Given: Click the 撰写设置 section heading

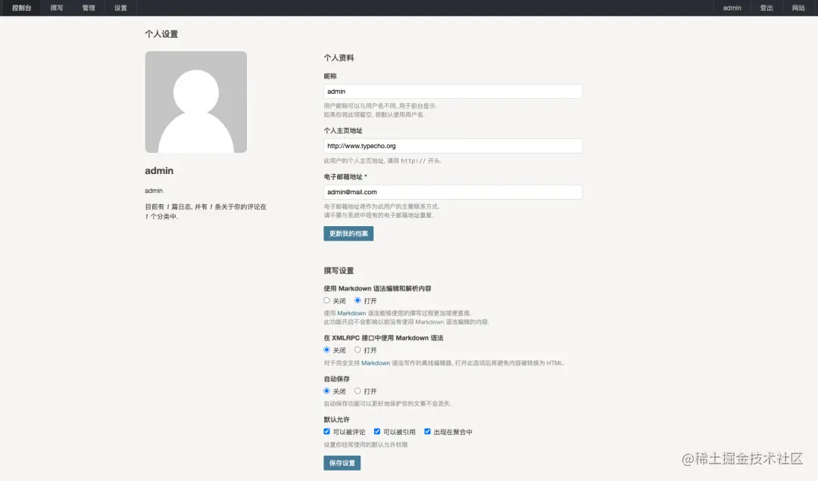Looking at the screenshot, I should [x=339, y=271].
